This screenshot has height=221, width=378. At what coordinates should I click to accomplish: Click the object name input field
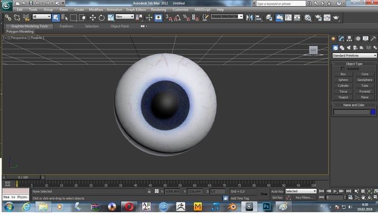351,112
